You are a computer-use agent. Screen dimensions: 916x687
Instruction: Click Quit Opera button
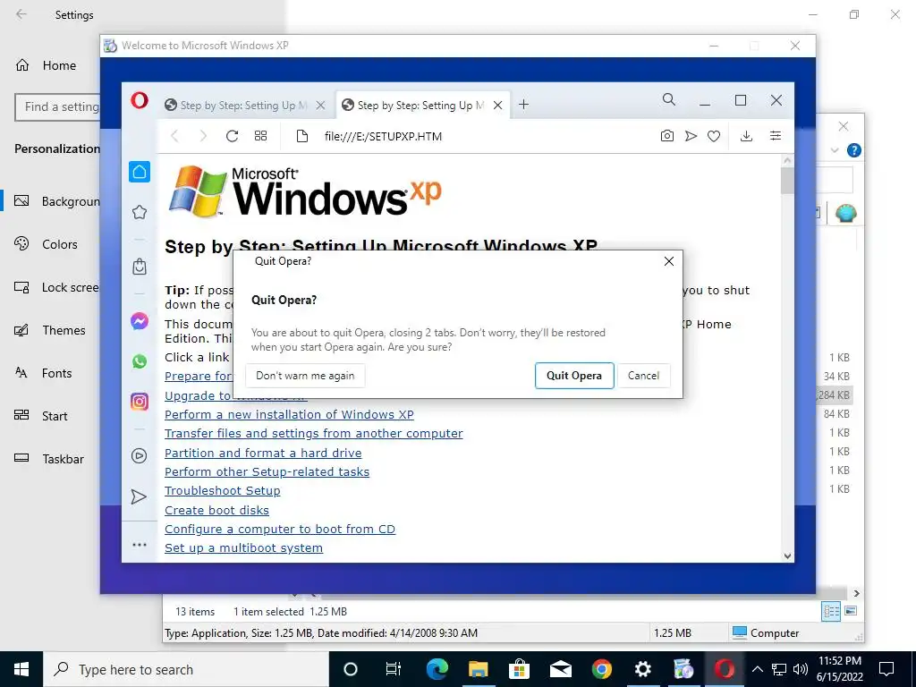(x=574, y=376)
